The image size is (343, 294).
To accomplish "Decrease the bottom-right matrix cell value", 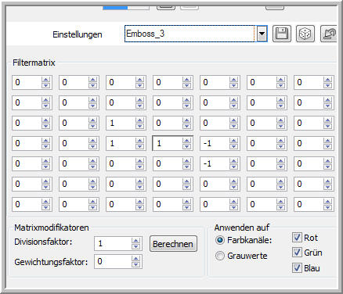I will (x=327, y=207).
